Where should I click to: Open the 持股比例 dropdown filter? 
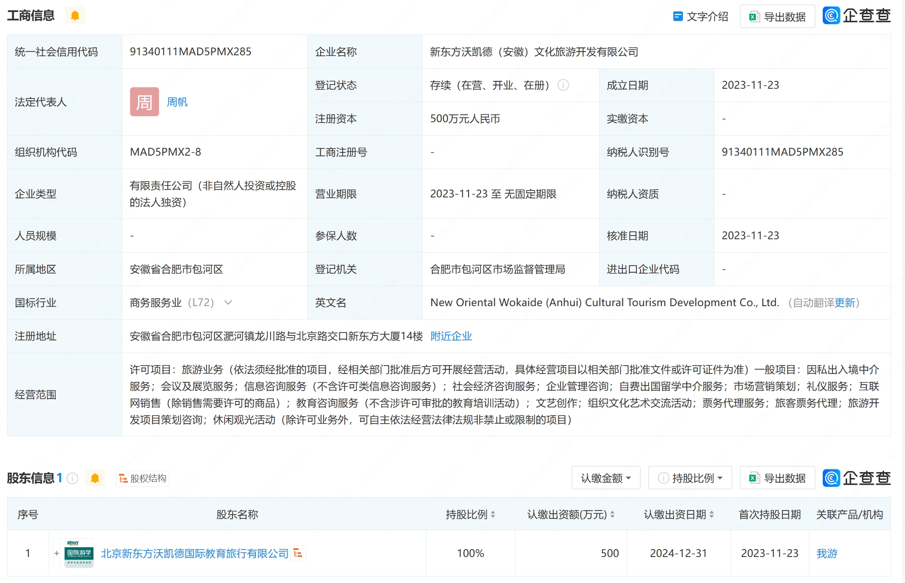click(x=690, y=478)
